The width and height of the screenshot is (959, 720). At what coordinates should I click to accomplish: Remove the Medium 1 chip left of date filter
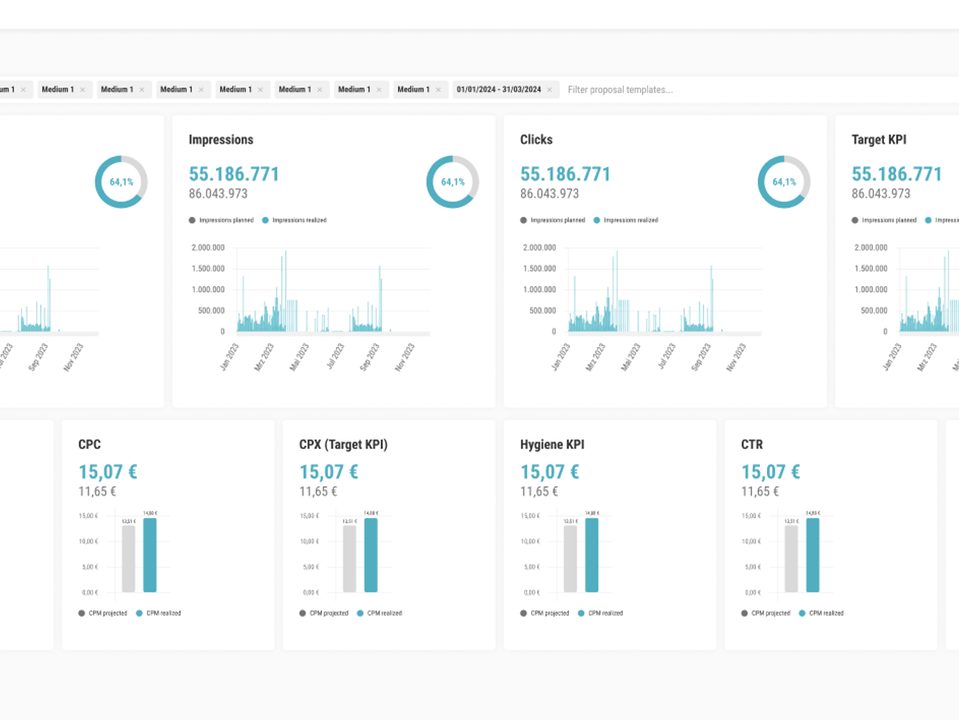(x=438, y=90)
